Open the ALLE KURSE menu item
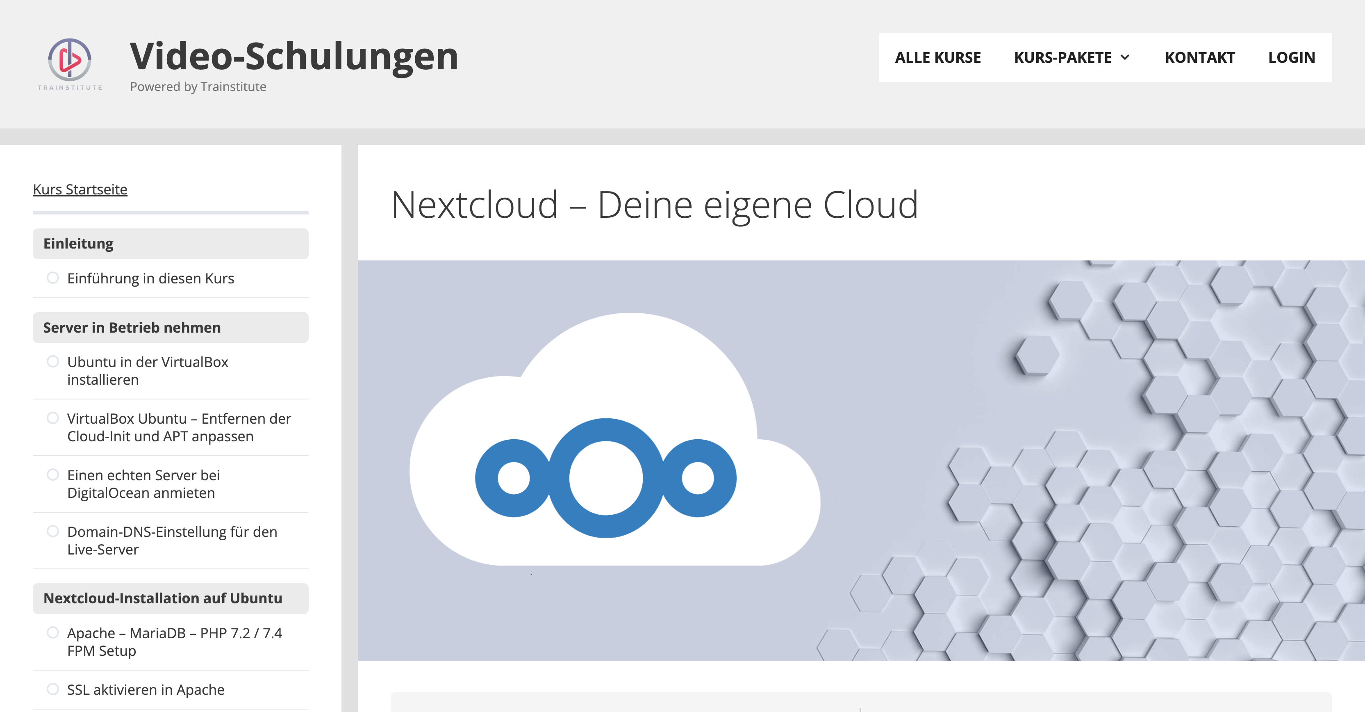 click(938, 57)
